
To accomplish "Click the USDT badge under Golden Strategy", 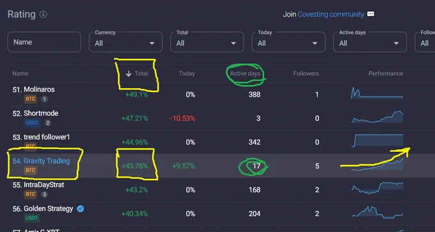I will [31, 218].
